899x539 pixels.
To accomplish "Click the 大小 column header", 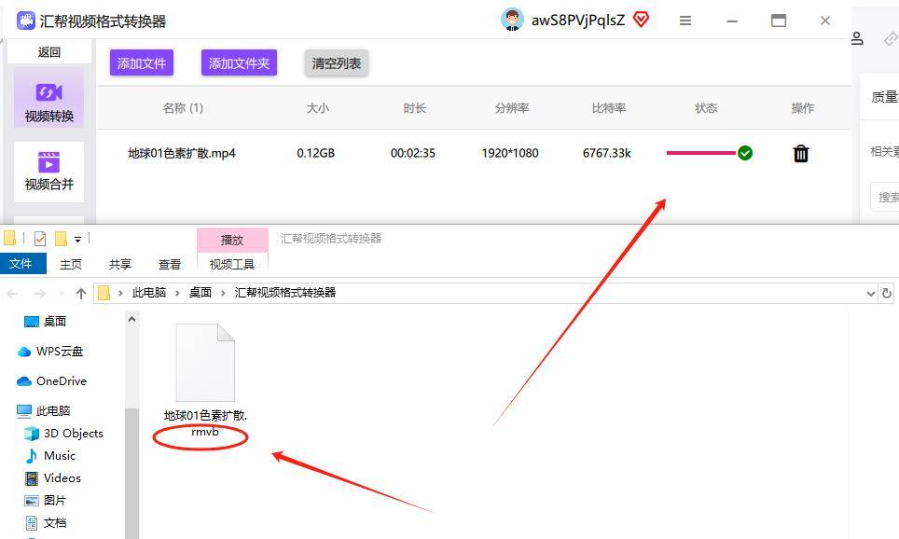I will 318,108.
